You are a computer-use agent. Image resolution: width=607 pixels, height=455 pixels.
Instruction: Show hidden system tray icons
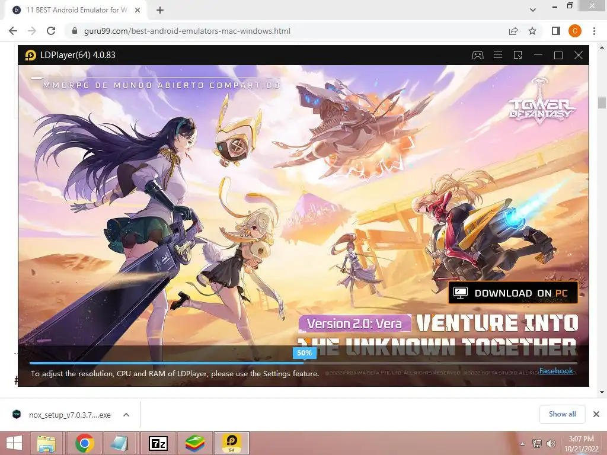[523, 444]
